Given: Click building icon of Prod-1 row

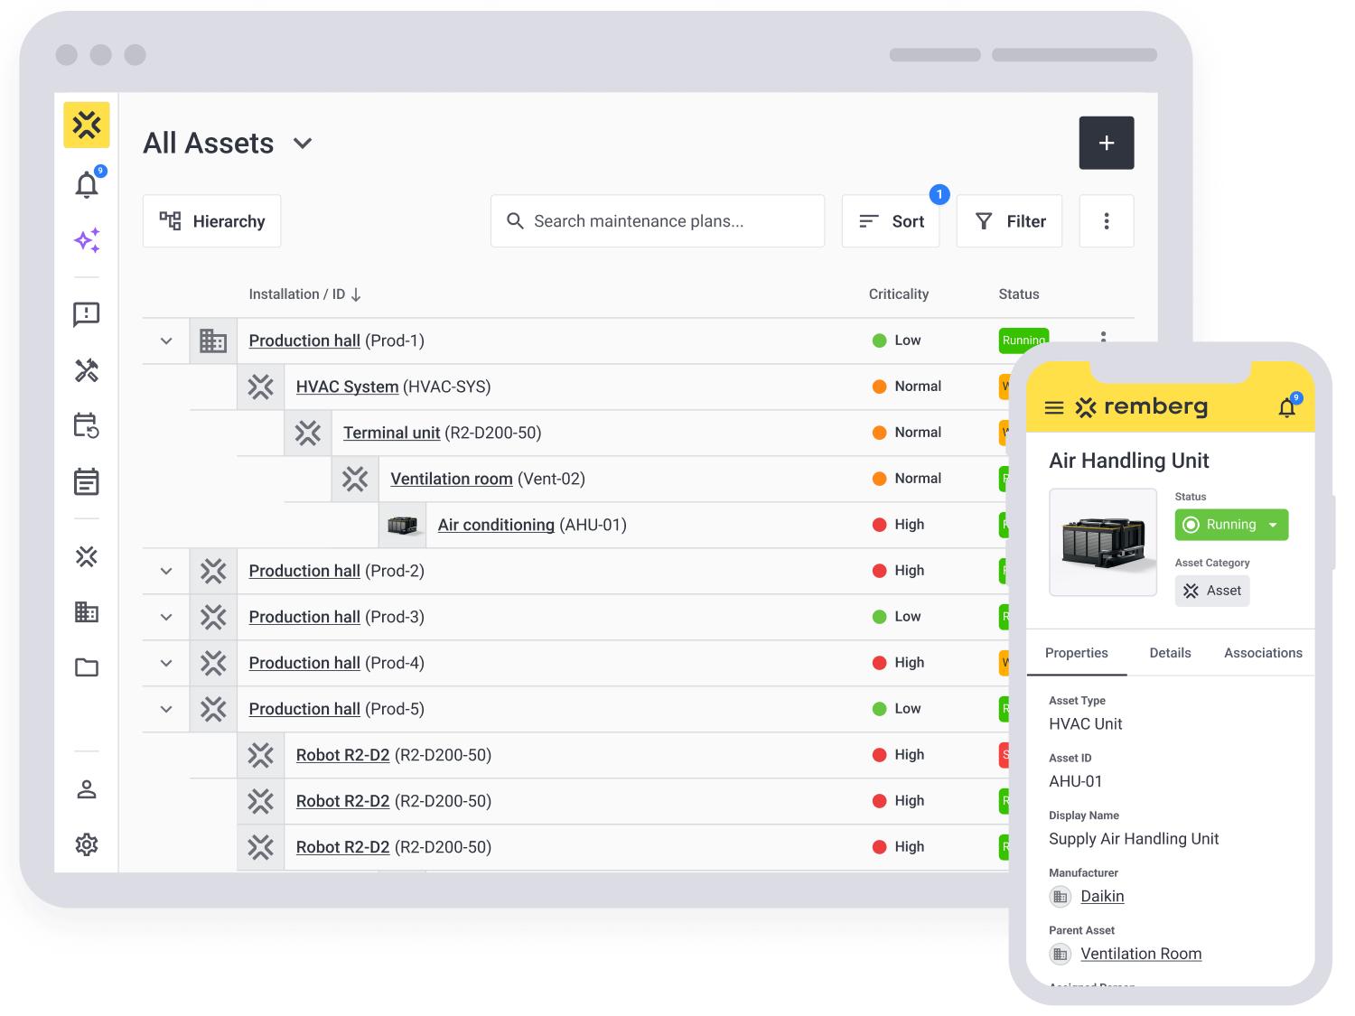Looking at the screenshot, I should click(x=213, y=340).
